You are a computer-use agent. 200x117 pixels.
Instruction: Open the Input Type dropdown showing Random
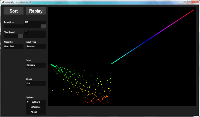click(36, 46)
